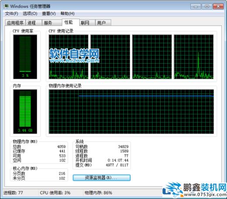This screenshot has height=199, width=227.
Task: Click the 句柄数 value 34829
Action: click(123, 147)
